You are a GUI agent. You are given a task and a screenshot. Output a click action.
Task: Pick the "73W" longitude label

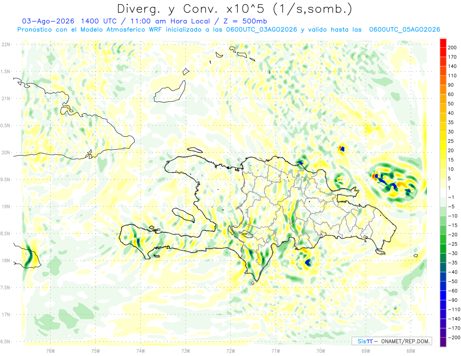[186, 350]
